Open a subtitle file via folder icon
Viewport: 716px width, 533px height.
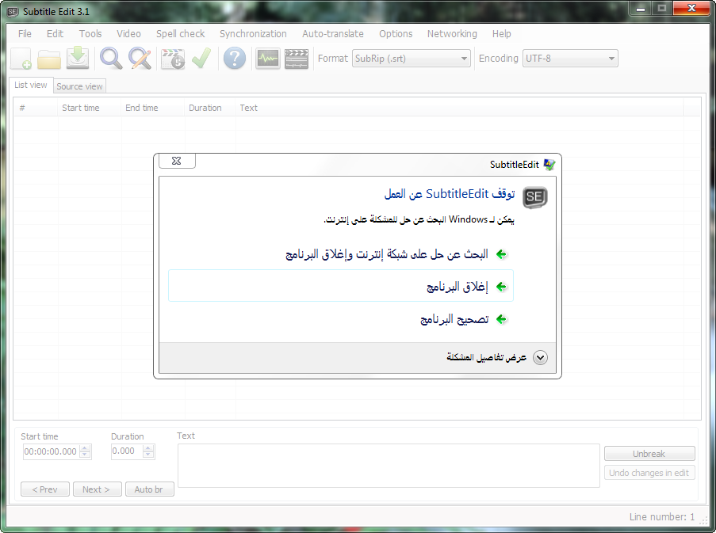pyautogui.click(x=49, y=59)
